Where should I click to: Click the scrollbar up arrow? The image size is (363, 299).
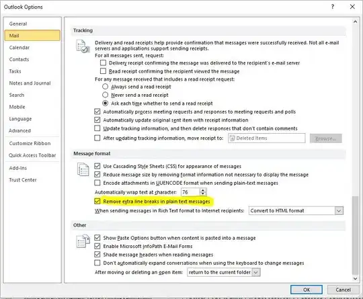click(355, 22)
